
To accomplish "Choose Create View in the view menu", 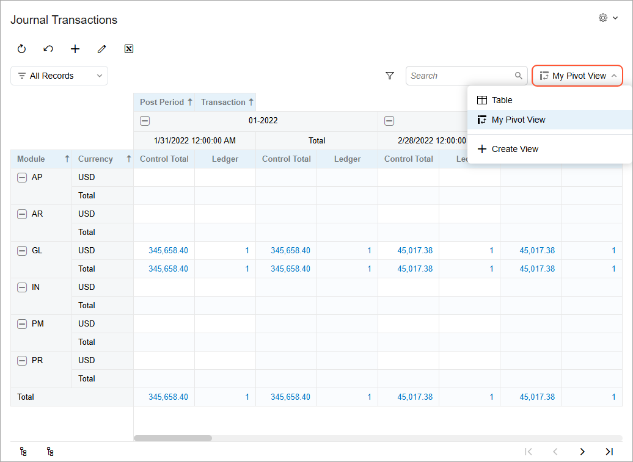I will (x=514, y=149).
